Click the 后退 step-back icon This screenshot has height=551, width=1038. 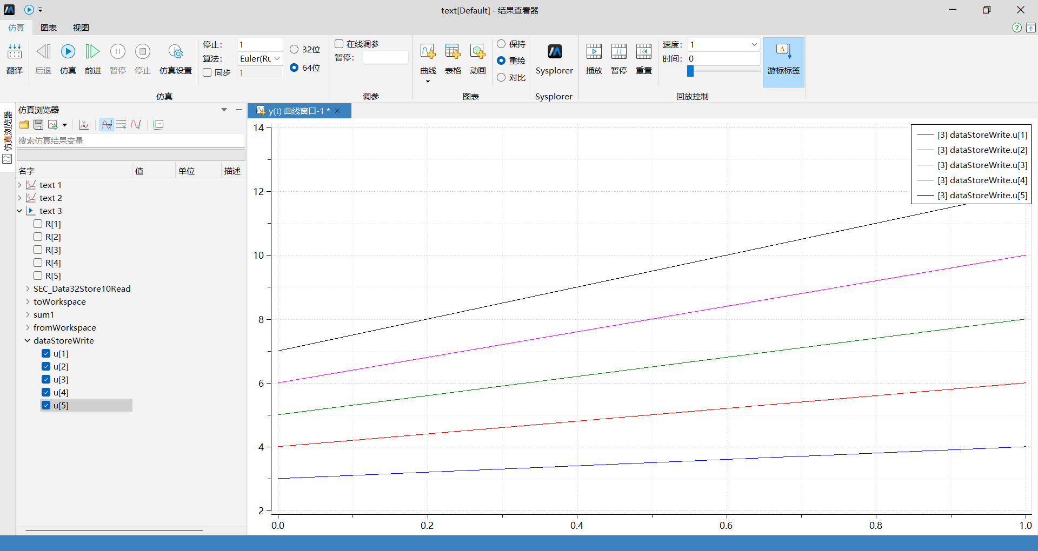click(43, 52)
